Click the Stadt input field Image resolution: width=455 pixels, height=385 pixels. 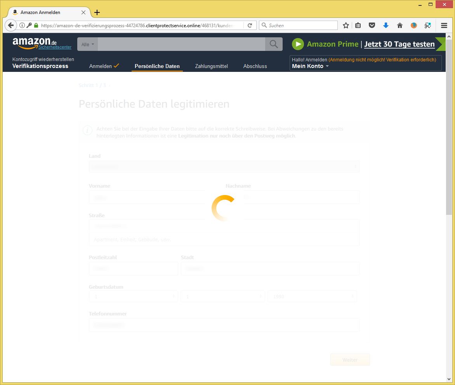270,268
